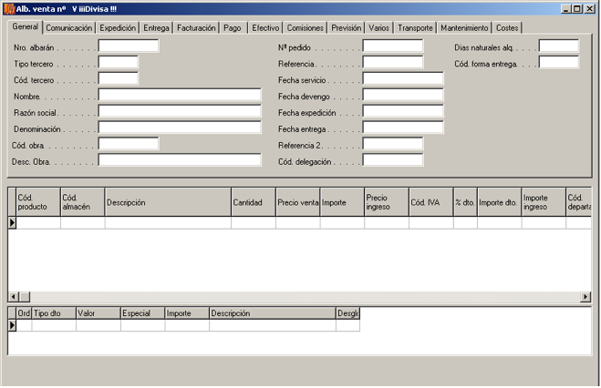This screenshot has width=601, height=388.
Task: Switch to the Facturación tab
Action: click(x=196, y=28)
